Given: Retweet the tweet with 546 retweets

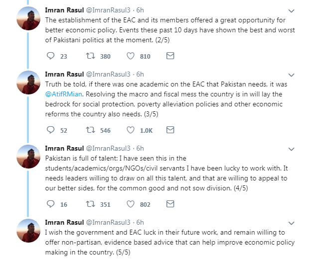Looking at the screenshot, I should click(x=90, y=130).
